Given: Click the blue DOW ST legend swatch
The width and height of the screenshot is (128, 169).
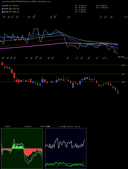Looking at the screenshot, I should coord(3,6).
